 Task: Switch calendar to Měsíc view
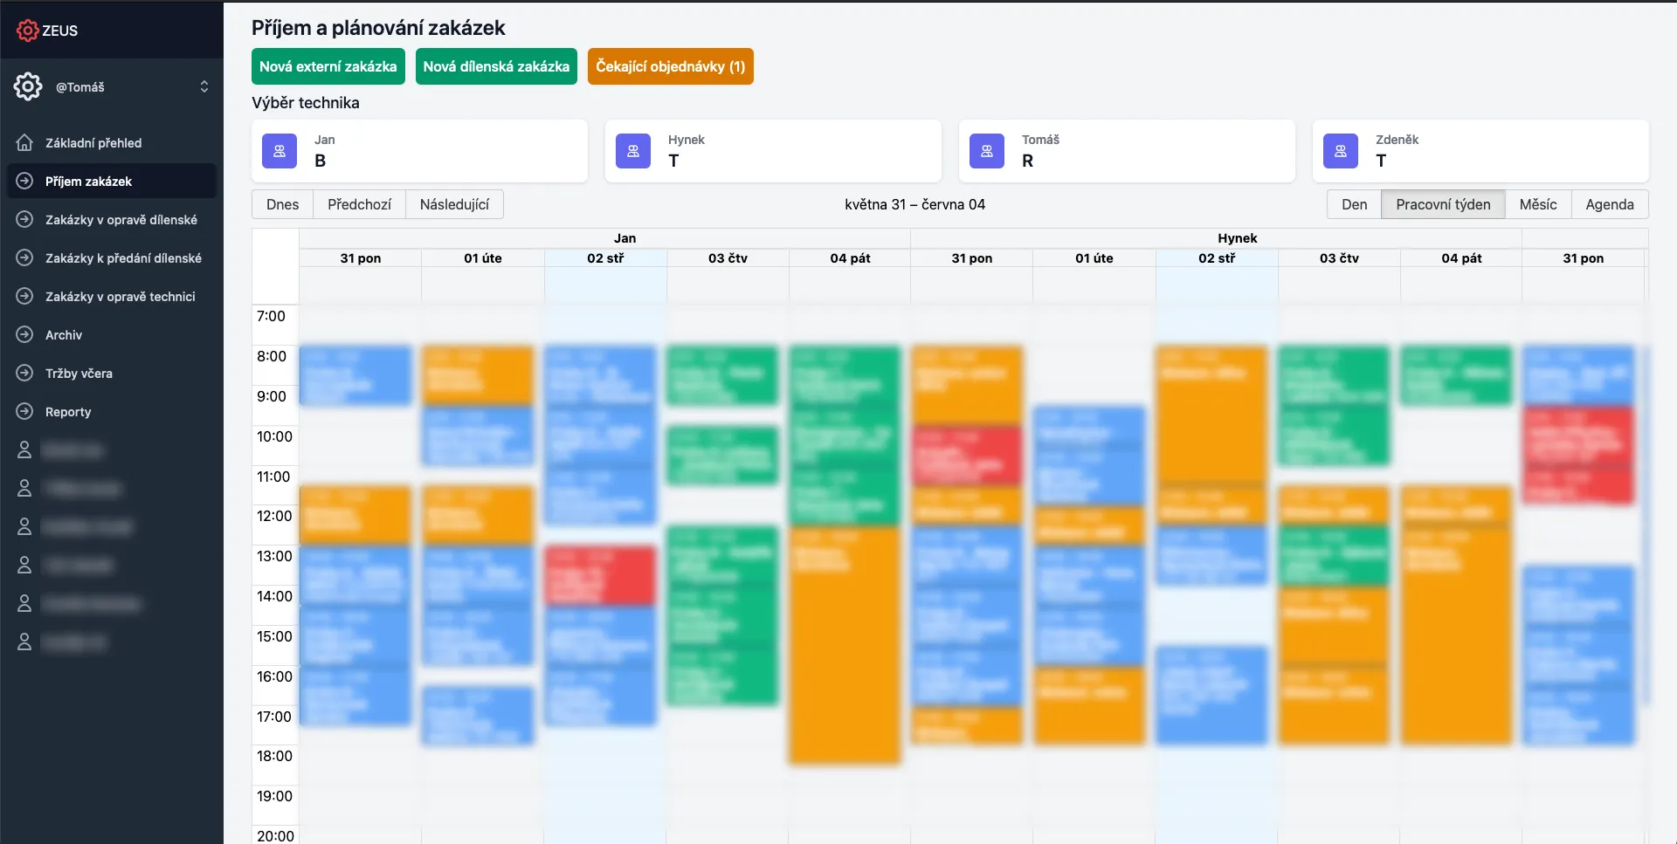[x=1538, y=204]
